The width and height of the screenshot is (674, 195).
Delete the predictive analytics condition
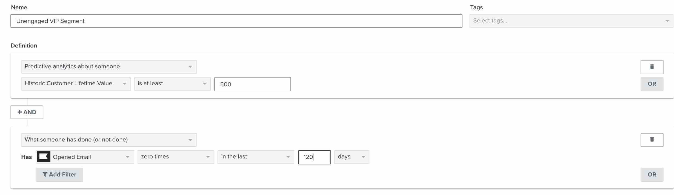(652, 67)
